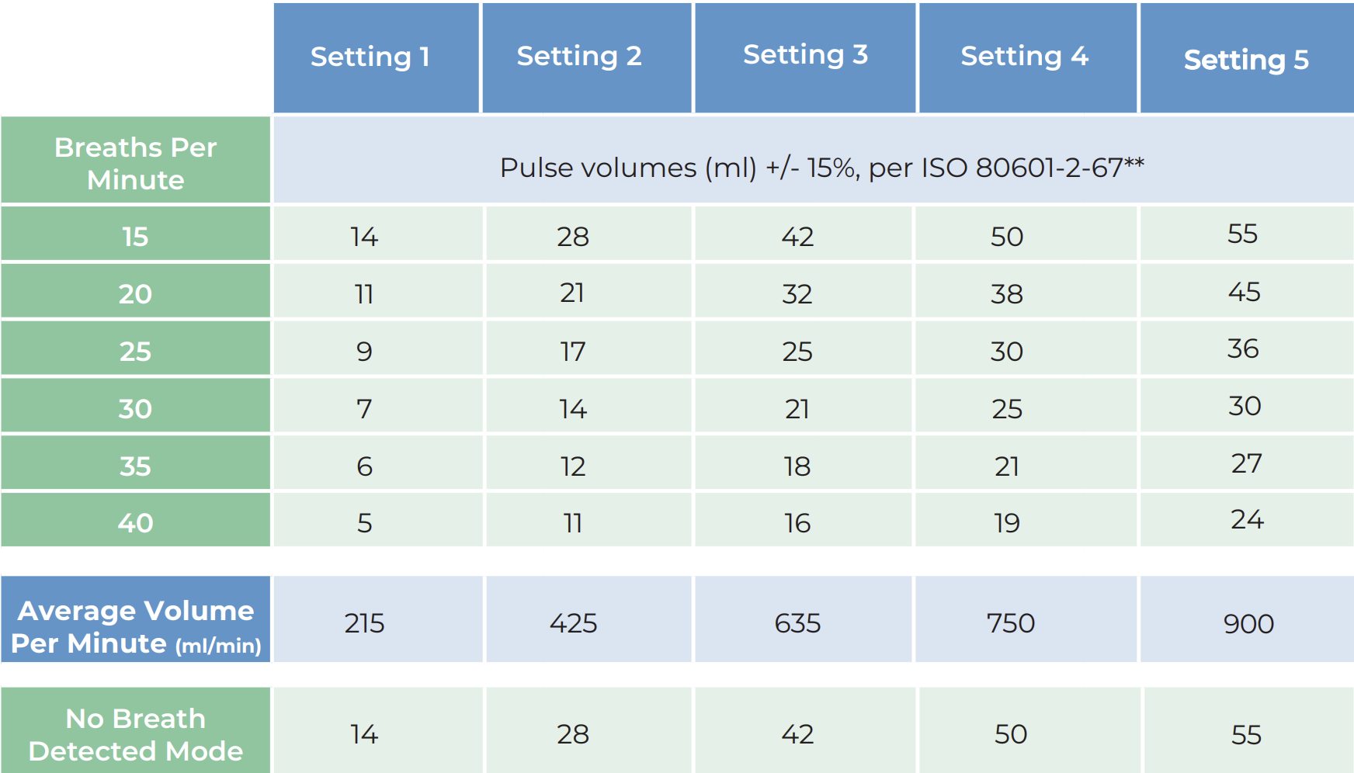Click Setting 4 value at 35 breaths
Screen dimensions: 1354x773
point(1006,466)
